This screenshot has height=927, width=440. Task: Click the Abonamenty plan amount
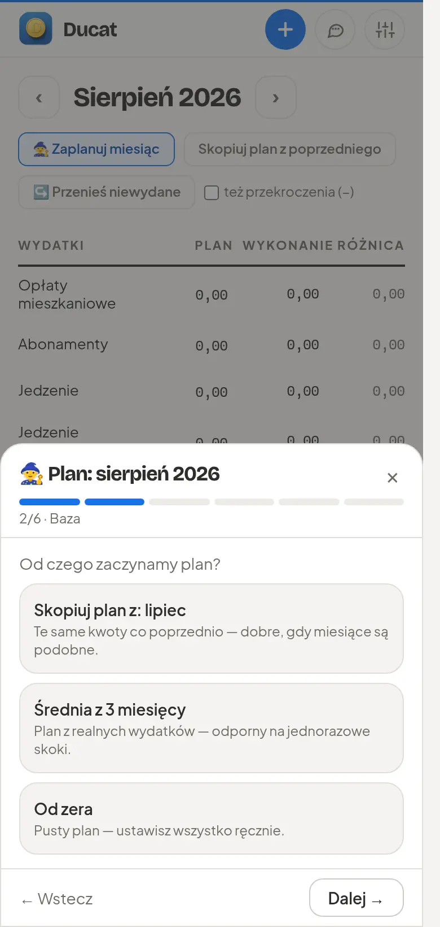tap(212, 346)
